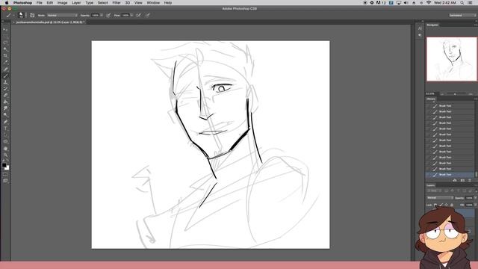This screenshot has width=478, height=269.
Task: Lock layer position
Action: point(447,205)
